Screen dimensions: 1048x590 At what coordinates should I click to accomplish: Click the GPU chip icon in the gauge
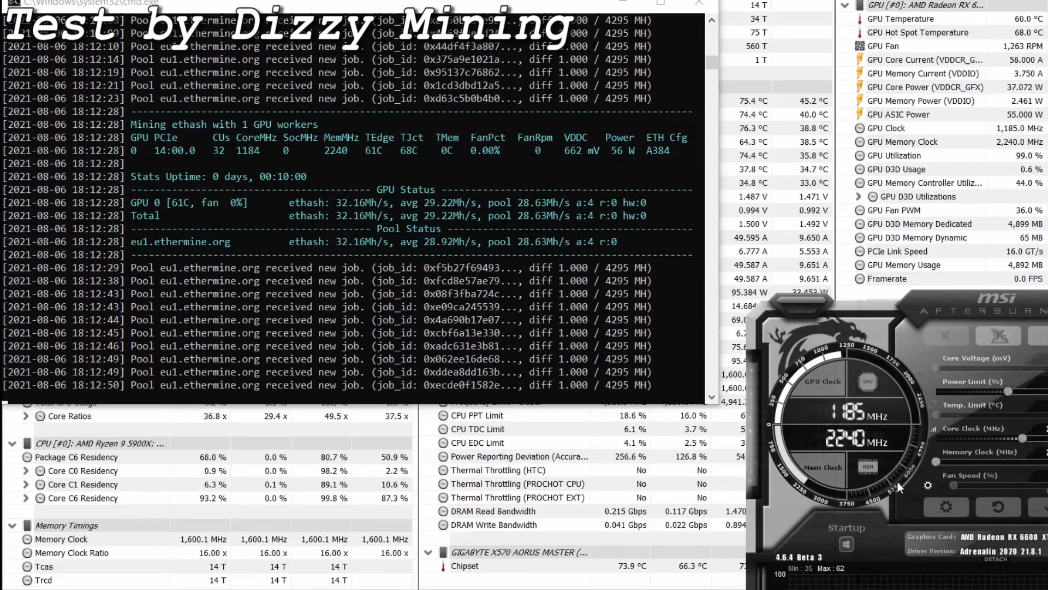868,382
